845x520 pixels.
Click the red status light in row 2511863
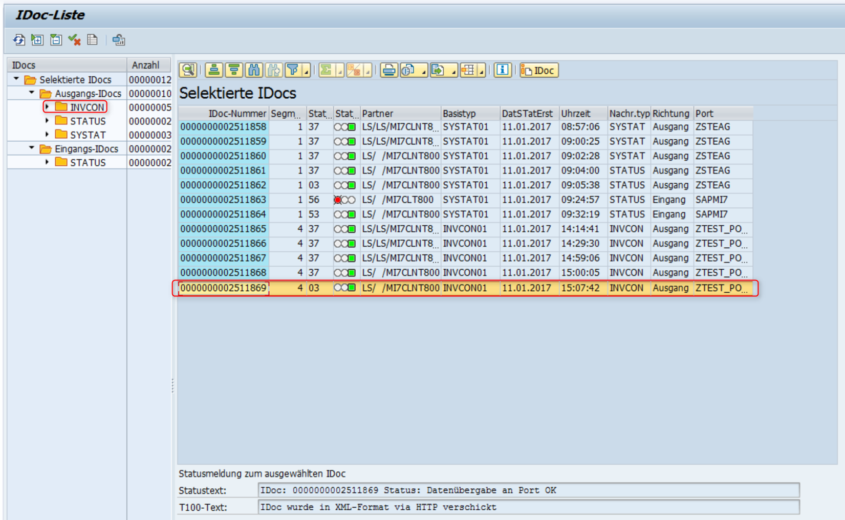(x=338, y=200)
